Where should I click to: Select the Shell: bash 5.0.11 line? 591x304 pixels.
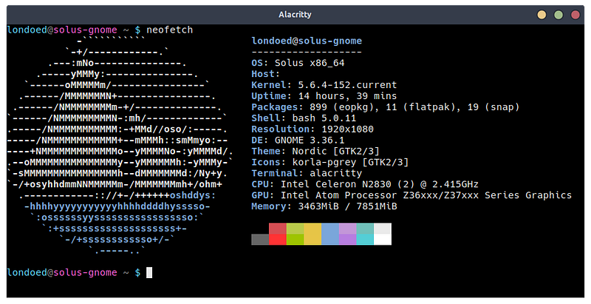[x=304, y=118]
